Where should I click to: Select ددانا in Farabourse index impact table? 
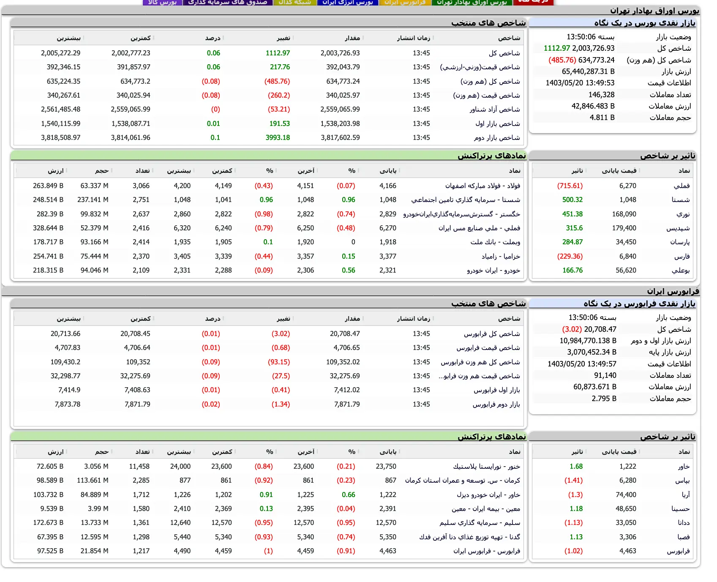[x=684, y=522]
